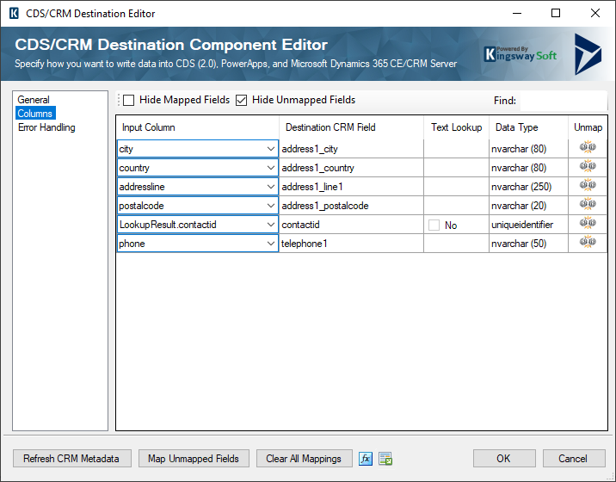The width and height of the screenshot is (616, 482).
Task: Minimize the editor window
Action: pos(517,13)
